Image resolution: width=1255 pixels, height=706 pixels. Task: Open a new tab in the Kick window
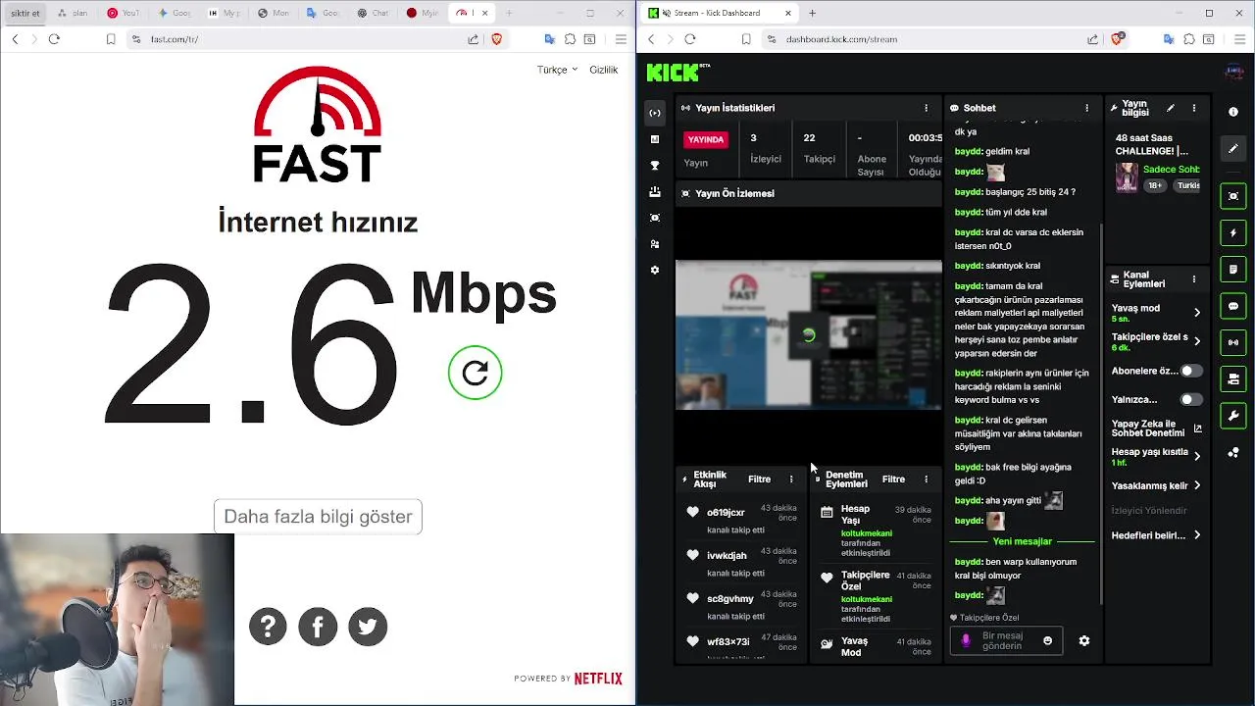812,13
